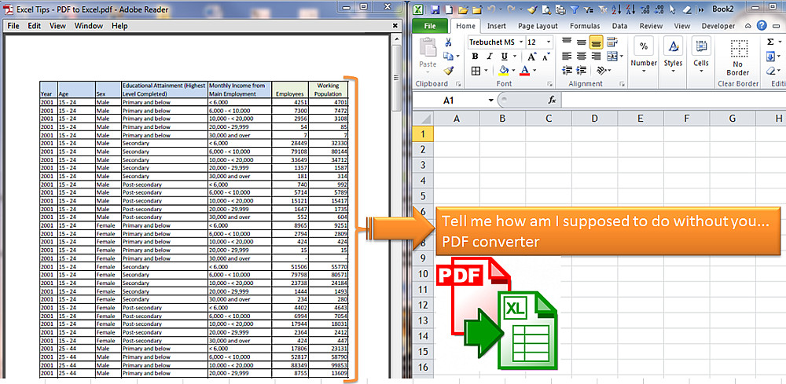The width and height of the screenshot is (786, 384).
Task: Click the Decrease Decimal icon in the quick access toolbar
Action: click(x=659, y=9)
